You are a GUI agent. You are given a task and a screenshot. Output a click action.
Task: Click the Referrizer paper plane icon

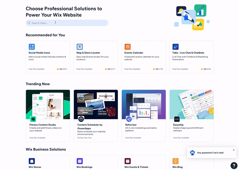(x=129, y=119)
